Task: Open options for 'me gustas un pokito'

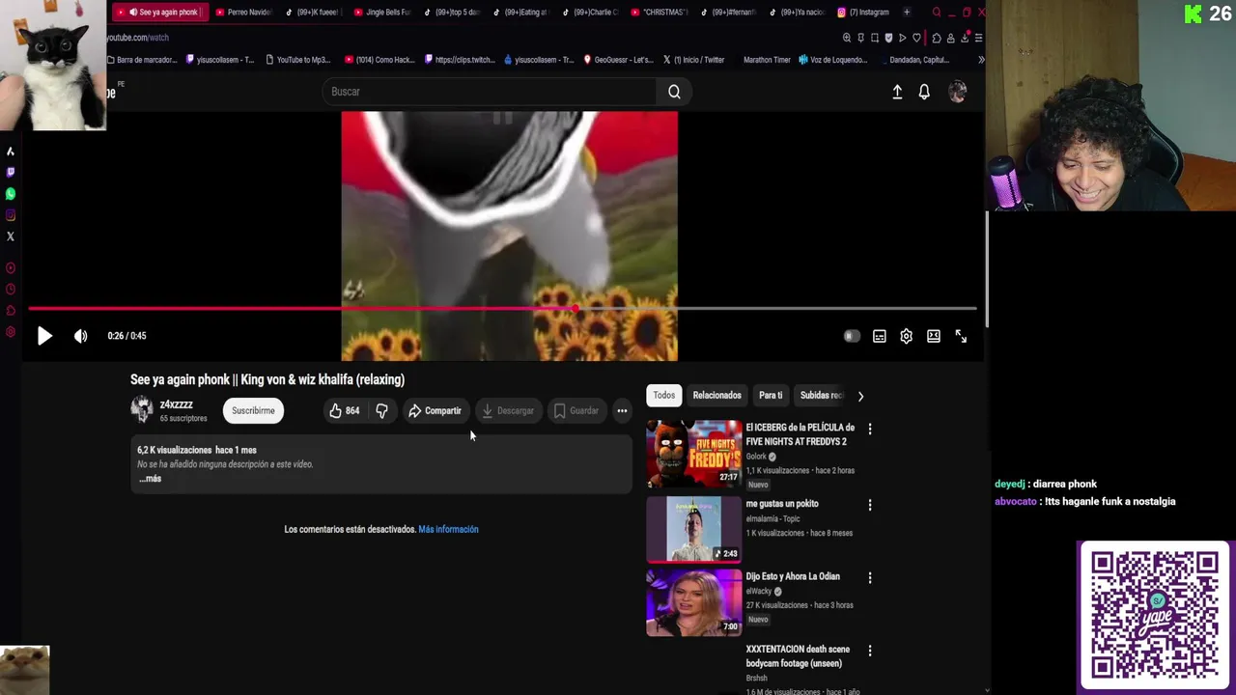Action: [870, 505]
